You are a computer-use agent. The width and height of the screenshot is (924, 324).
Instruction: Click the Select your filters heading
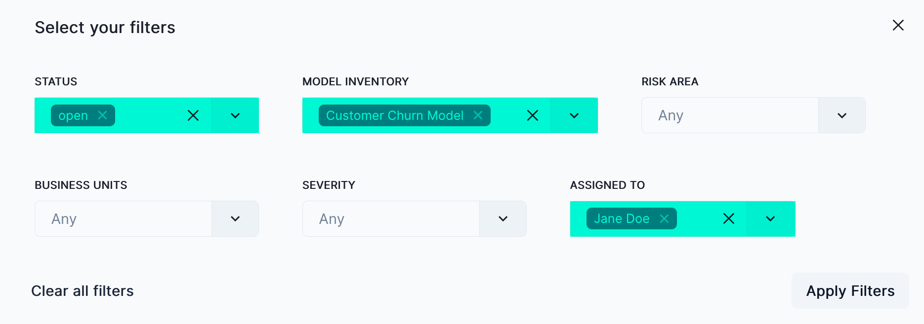[x=105, y=27]
